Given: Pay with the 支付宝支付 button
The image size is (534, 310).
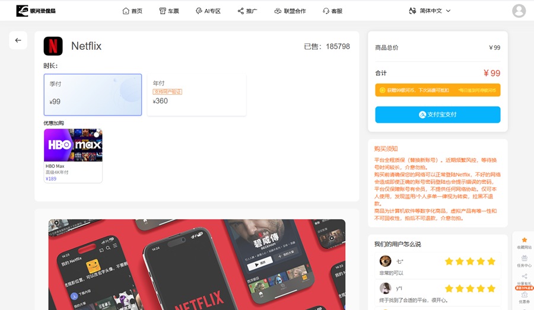Looking at the screenshot, I should [437, 114].
